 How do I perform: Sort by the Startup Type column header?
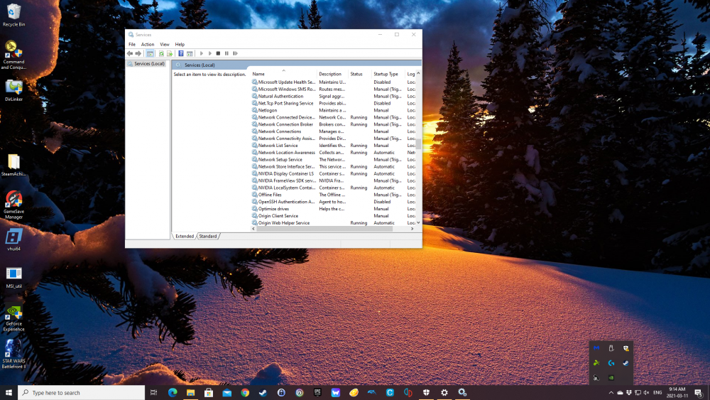point(388,74)
